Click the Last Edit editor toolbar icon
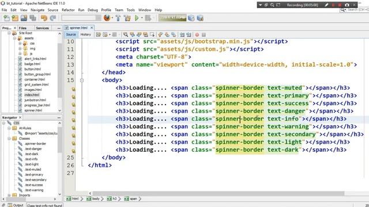Viewport: 369px width, 207px height. (x=98, y=34)
